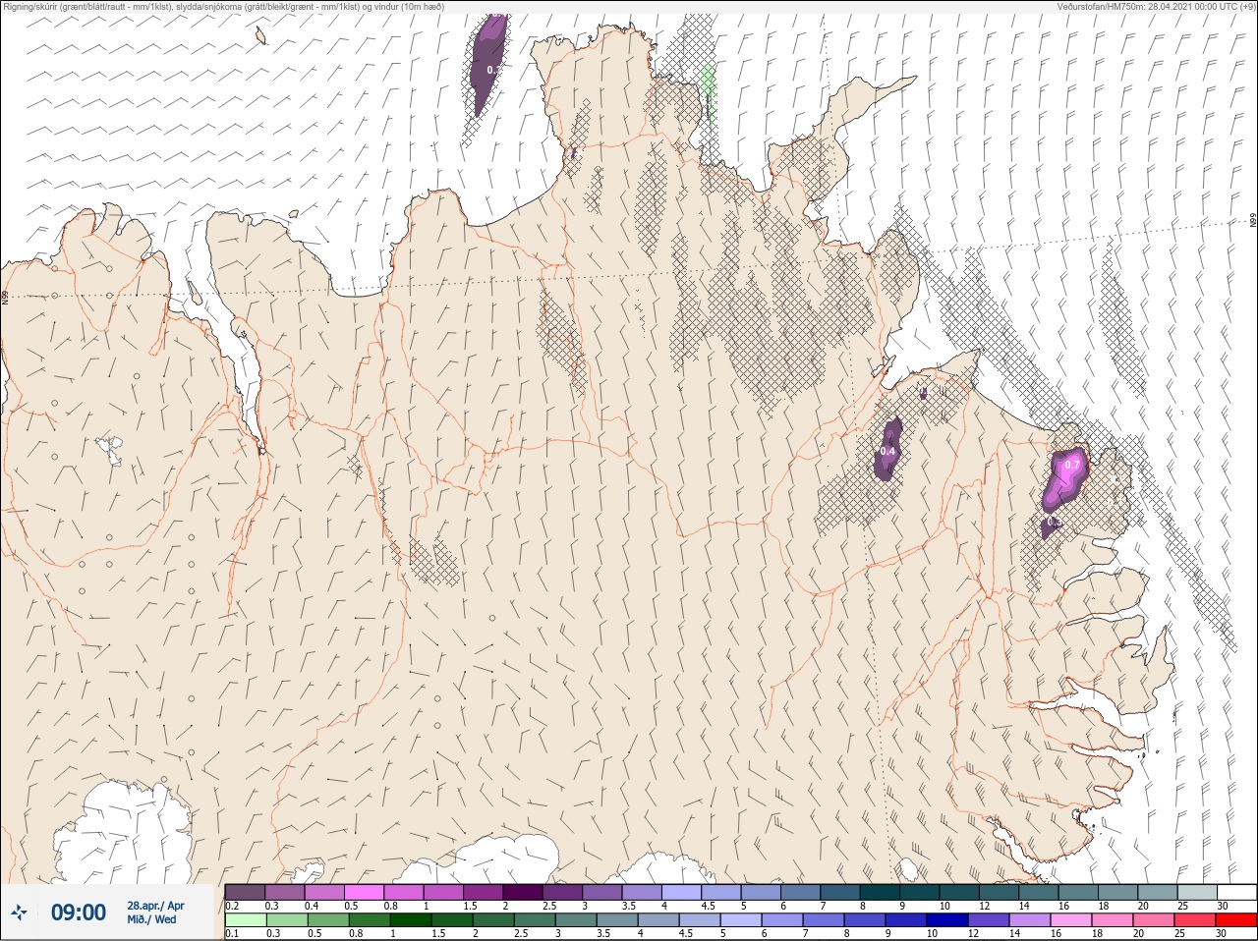Click the 'N99' label on the left map edge
Viewport: 1258px width, 941px height.
pos(5,296)
